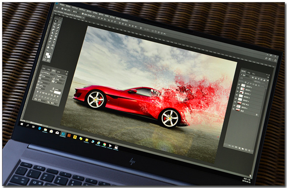Create a new layer icon

point(246,150)
